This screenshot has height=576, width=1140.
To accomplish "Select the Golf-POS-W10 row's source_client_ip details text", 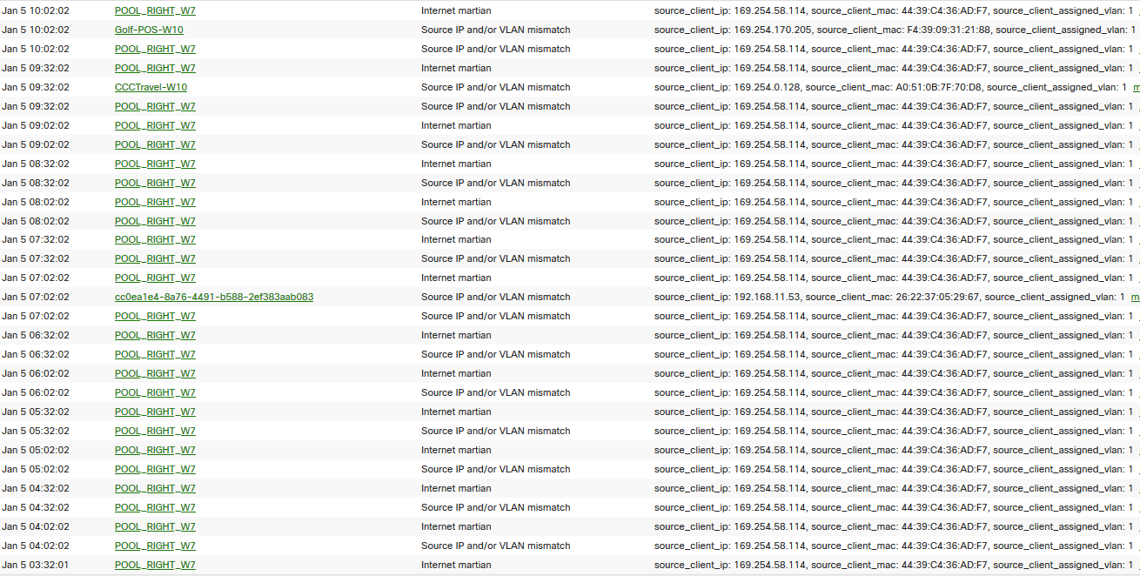I will coord(895,30).
